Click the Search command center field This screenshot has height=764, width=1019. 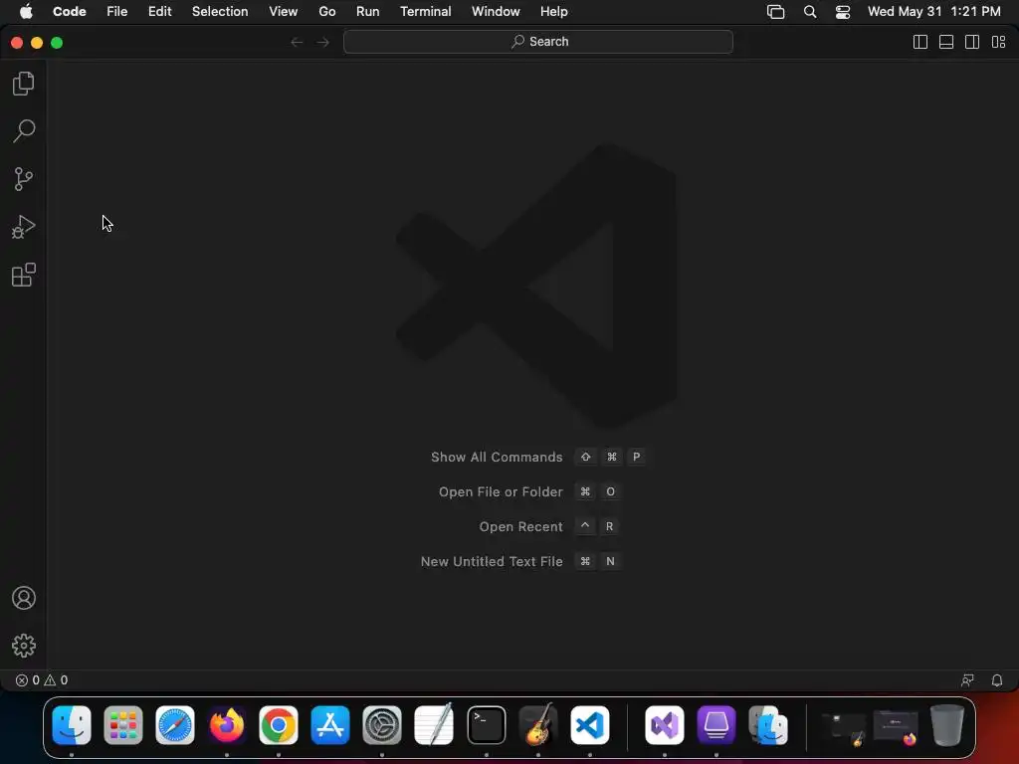point(538,42)
